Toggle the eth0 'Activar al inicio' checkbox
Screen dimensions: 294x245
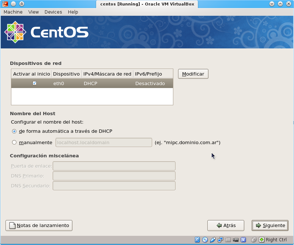[x=34, y=83]
